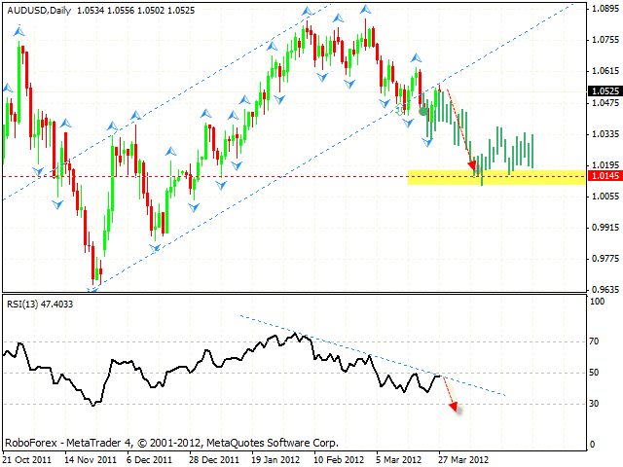Click the RSI level 30 axis label
Image resolution: width=623 pixels, height=467 pixels.
(x=594, y=404)
